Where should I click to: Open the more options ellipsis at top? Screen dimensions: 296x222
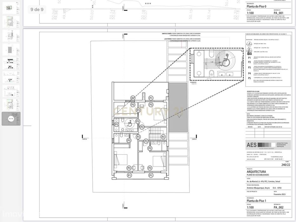coord(148,3)
